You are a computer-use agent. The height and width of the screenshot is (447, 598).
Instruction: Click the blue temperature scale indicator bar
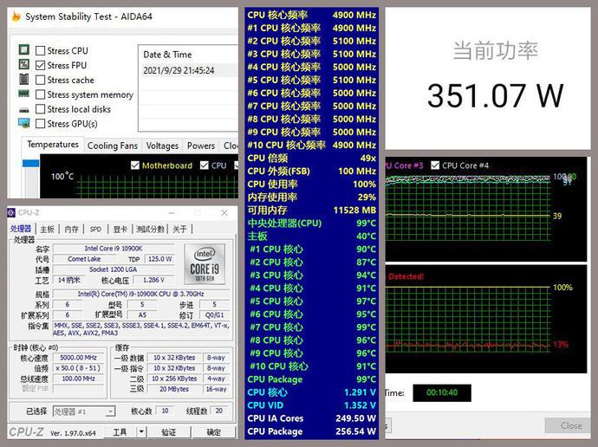(31, 163)
